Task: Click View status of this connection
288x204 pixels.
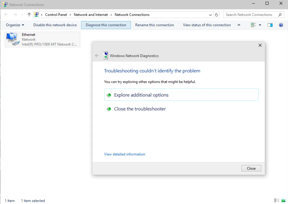Action: [x=207, y=25]
